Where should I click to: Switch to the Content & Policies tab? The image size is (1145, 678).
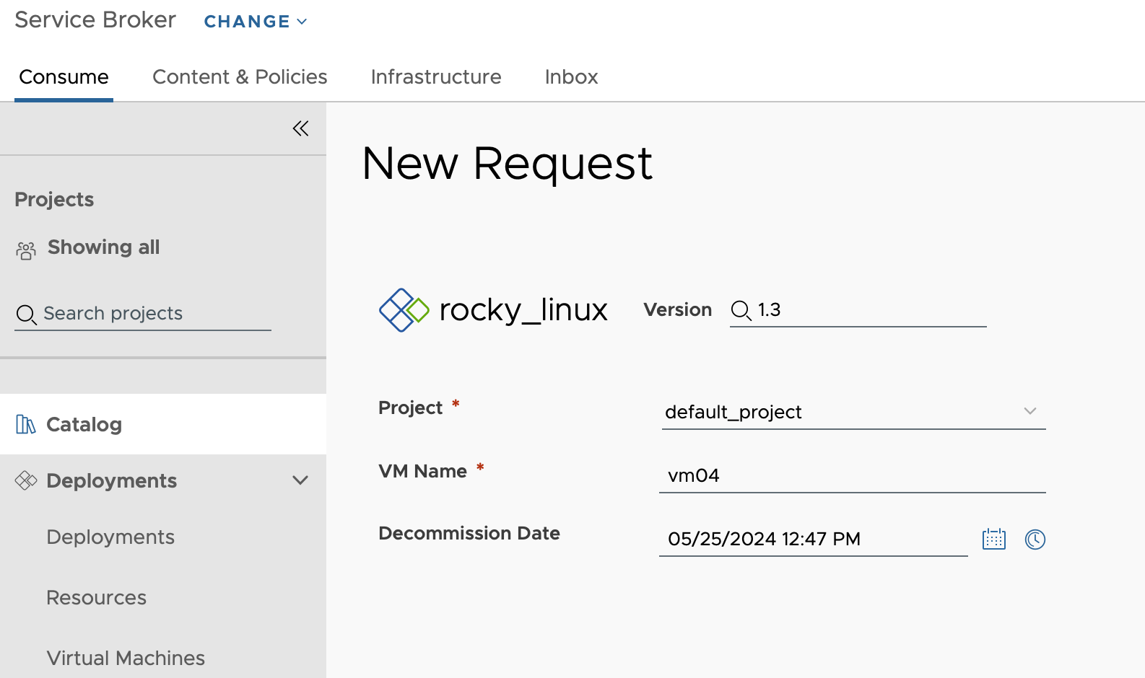click(240, 76)
